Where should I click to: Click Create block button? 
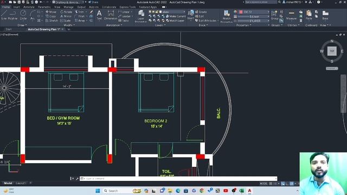[x=201, y=12]
